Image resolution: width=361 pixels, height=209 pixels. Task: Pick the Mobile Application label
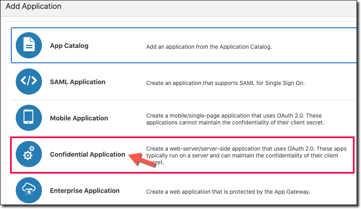point(79,118)
